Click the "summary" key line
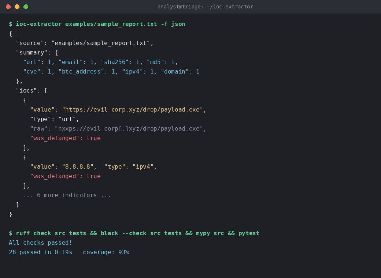The height and width of the screenshot is (278, 381). (x=37, y=53)
